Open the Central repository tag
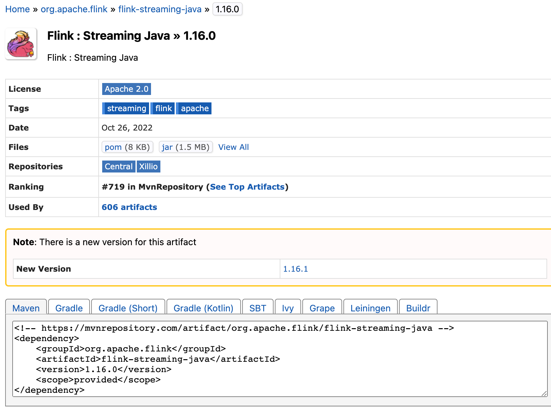Image resolution: width=551 pixels, height=407 pixels. 119,166
